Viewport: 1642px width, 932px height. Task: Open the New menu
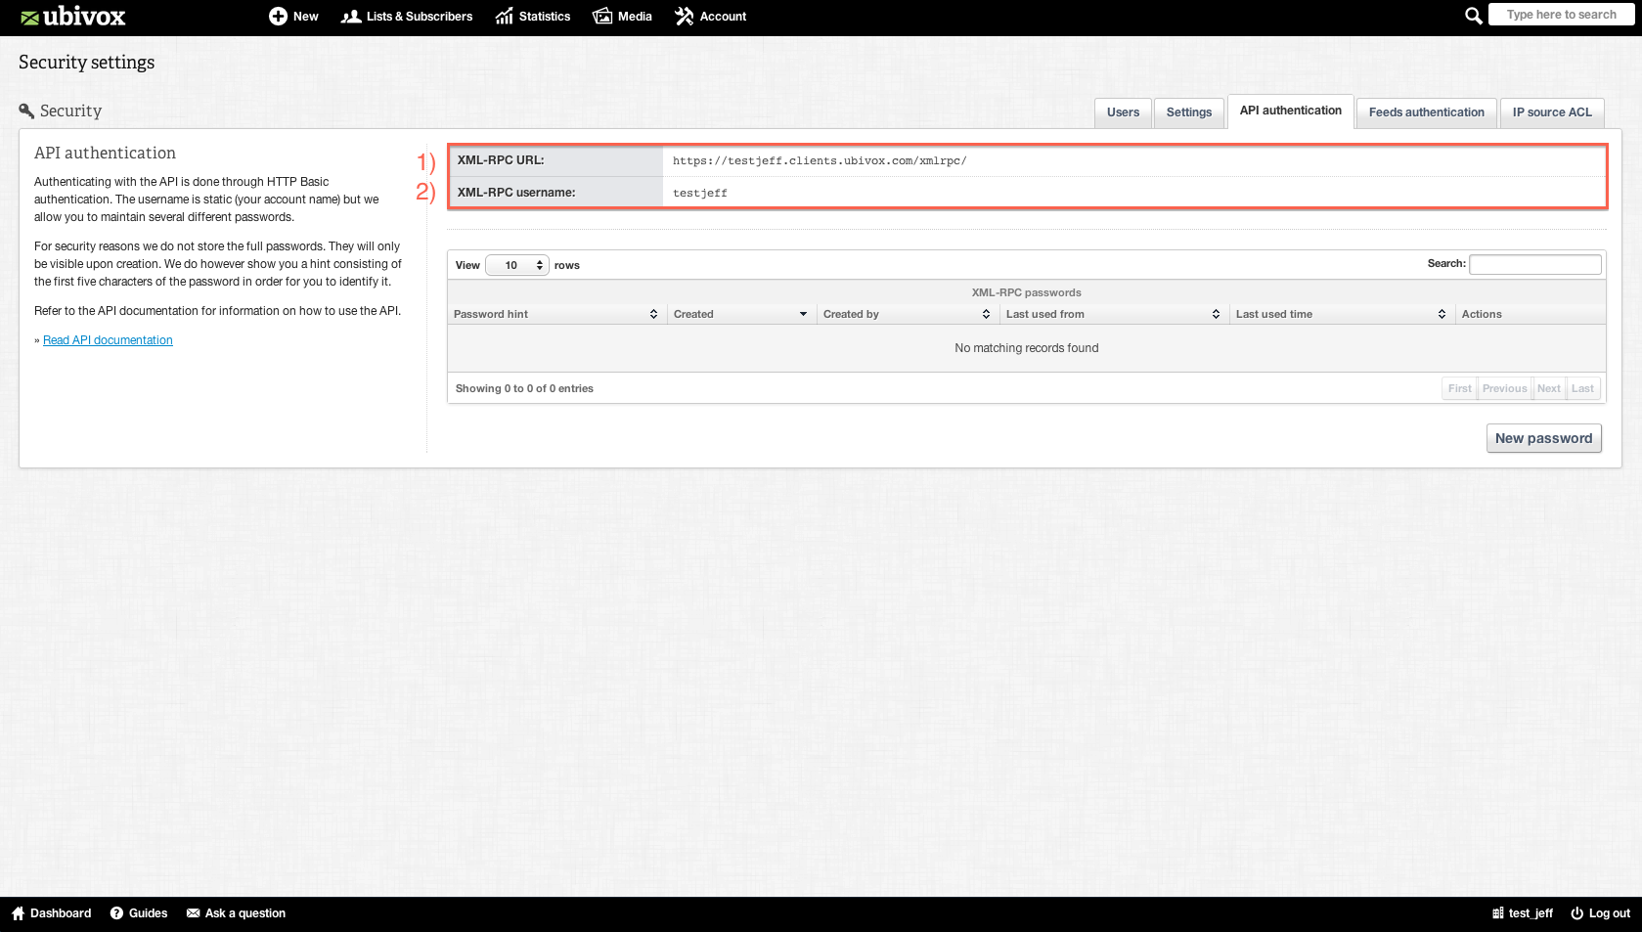pyautogui.click(x=293, y=16)
